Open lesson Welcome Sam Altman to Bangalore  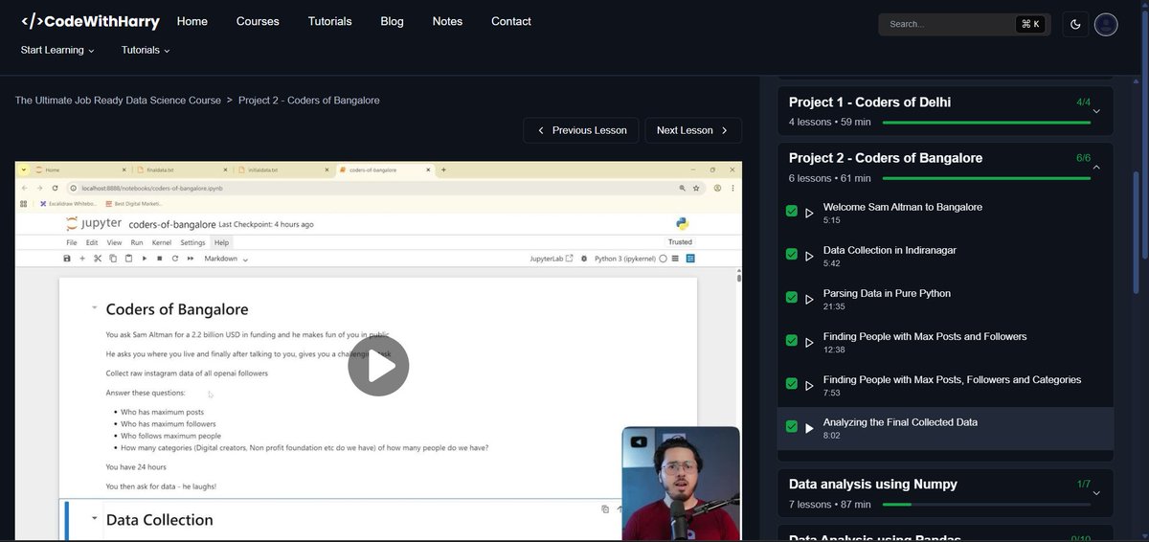coord(903,207)
